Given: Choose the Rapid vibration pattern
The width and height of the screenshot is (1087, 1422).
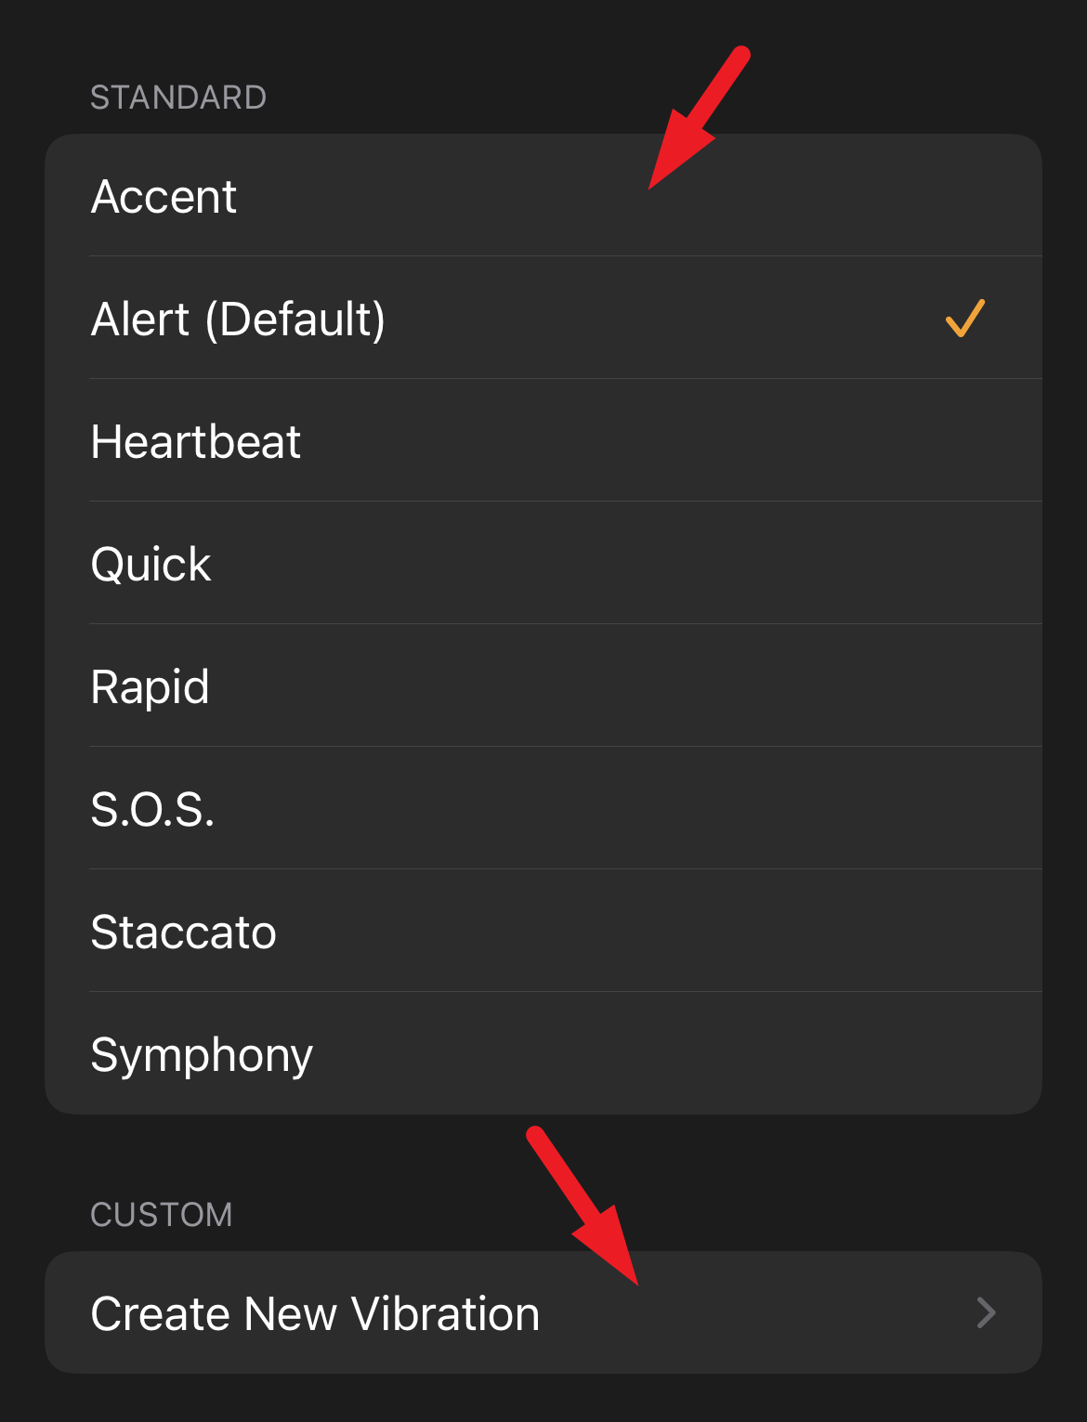Looking at the screenshot, I should point(543,686).
